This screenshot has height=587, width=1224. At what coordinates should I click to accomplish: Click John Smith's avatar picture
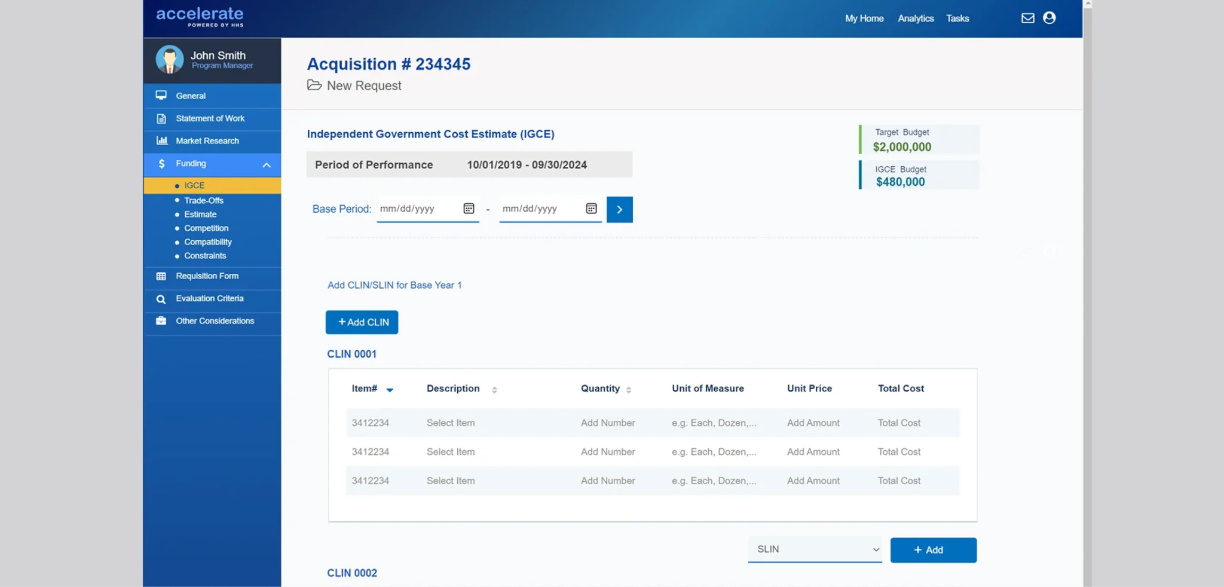[170, 59]
